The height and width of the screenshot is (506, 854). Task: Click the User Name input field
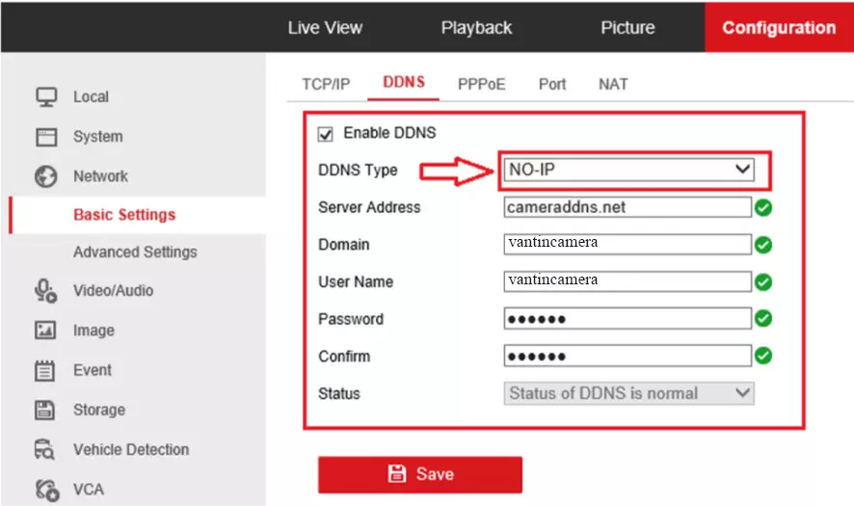click(627, 281)
